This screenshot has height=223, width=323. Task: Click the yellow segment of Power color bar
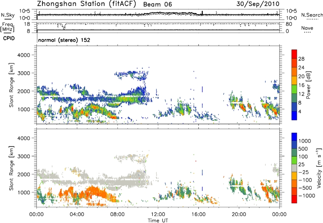click(x=294, y=80)
